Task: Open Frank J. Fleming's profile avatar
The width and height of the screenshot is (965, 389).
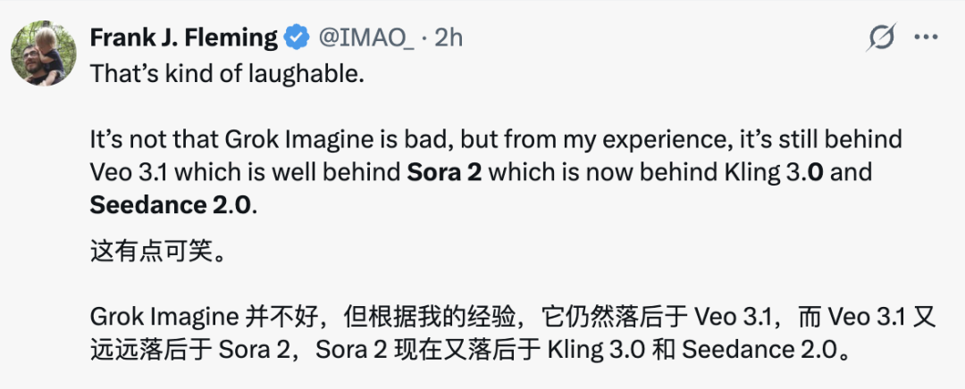Action: click(43, 53)
